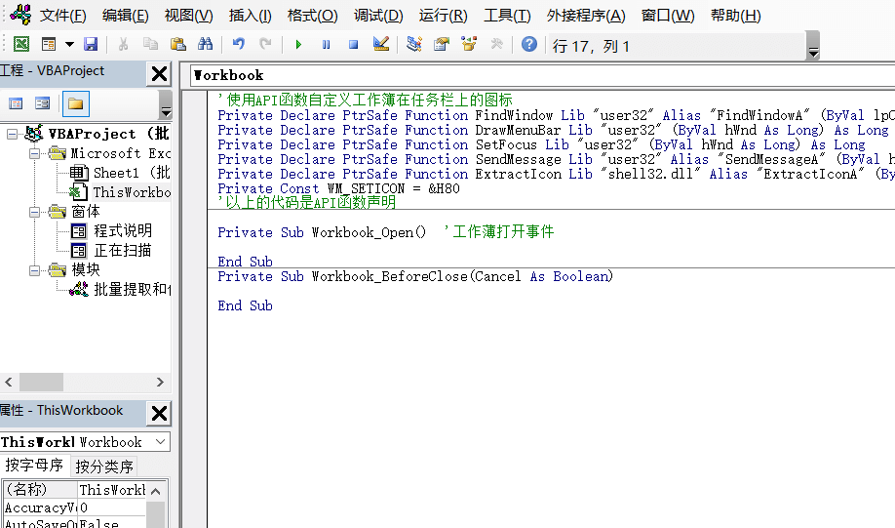
Task: Save the workbook with the floppy disk icon
Action: click(91, 44)
